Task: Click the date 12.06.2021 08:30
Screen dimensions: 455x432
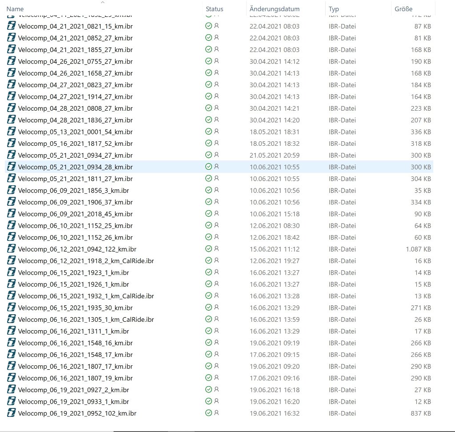Action: (275, 226)
